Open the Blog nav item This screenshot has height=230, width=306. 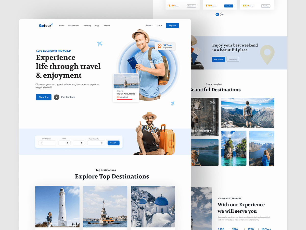[96, 26]
